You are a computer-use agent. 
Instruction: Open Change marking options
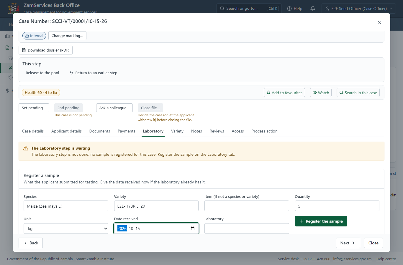[67, 36]
